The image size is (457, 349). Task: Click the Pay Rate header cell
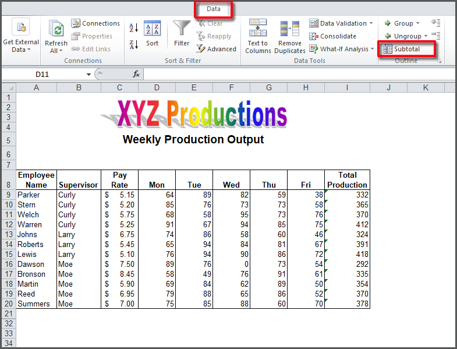coord(119,180)
